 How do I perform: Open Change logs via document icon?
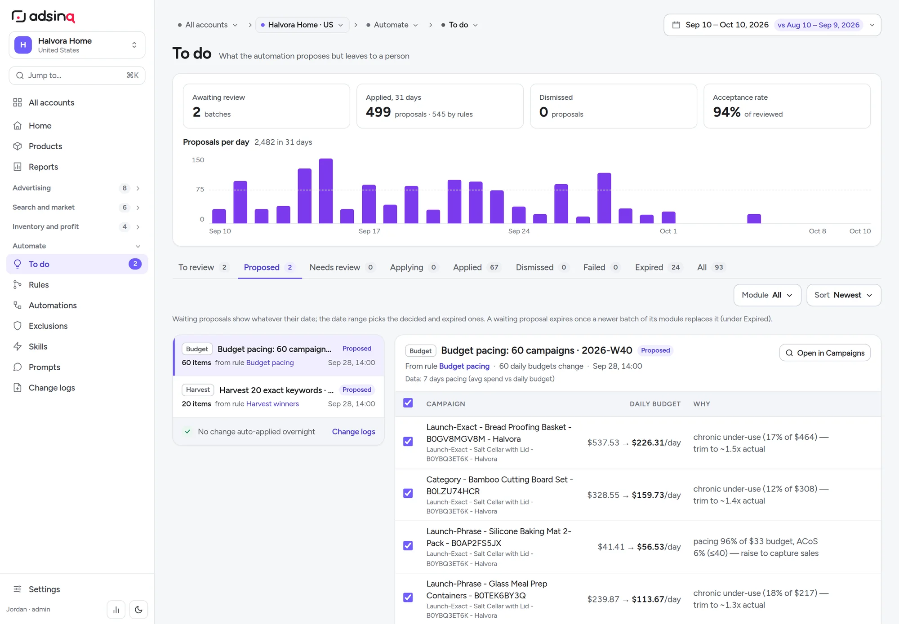[18, 388]
